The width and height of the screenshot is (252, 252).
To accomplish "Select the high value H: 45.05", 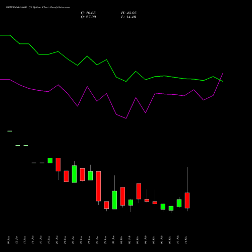I will [129, 13].
